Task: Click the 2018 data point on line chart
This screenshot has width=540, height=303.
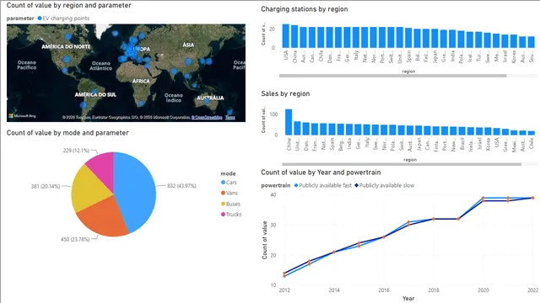Action: (434, 219)
